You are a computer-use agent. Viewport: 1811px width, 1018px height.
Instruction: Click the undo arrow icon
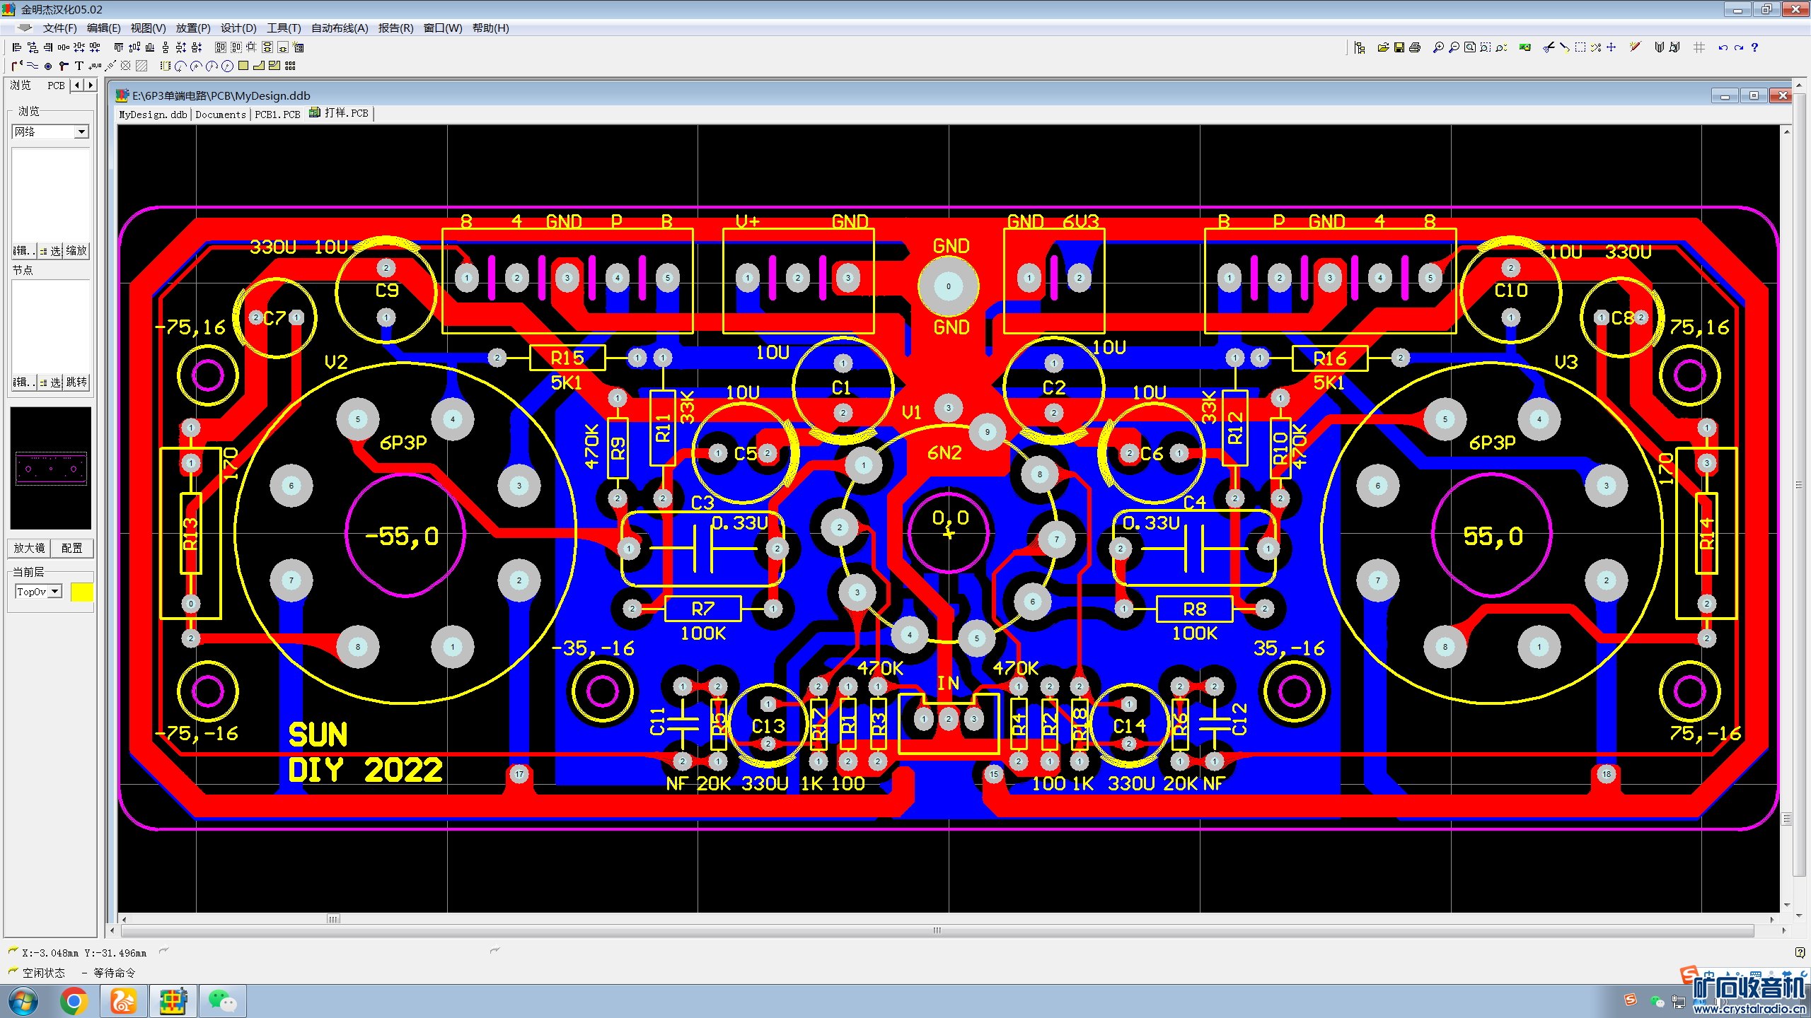(x=1723, y=47)
